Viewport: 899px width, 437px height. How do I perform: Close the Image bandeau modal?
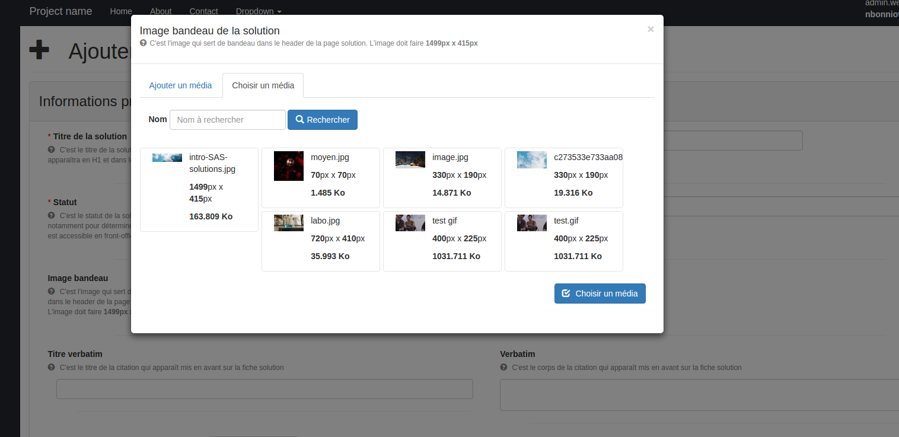click(x=651, y=29)
